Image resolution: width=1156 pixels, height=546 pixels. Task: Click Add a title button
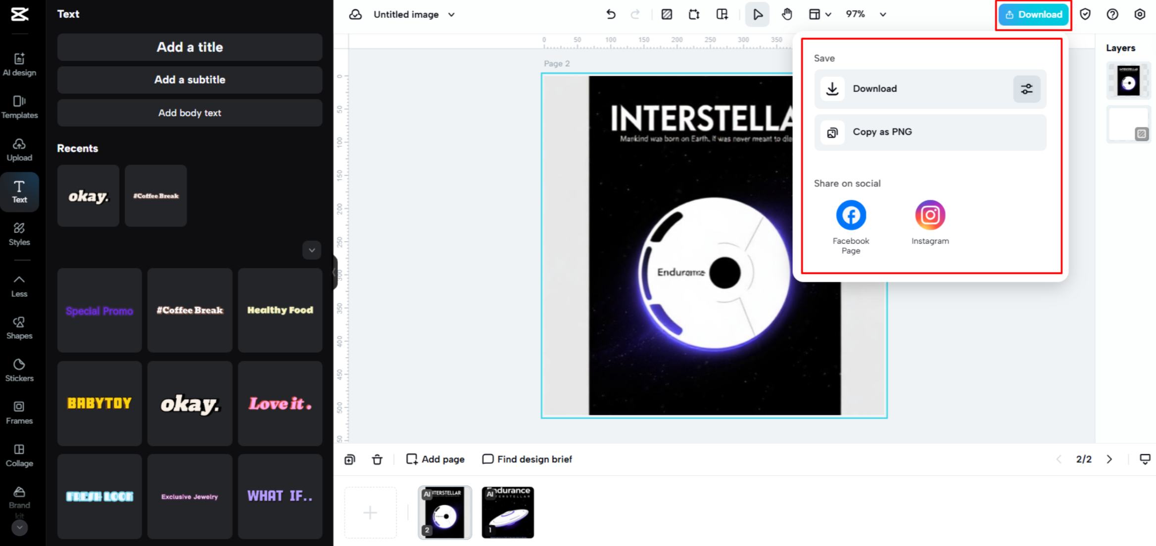pyautogui.click(x=190, y=47)
